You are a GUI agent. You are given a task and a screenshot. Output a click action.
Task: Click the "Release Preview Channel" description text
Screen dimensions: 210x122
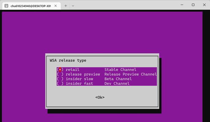coord(131,74)
